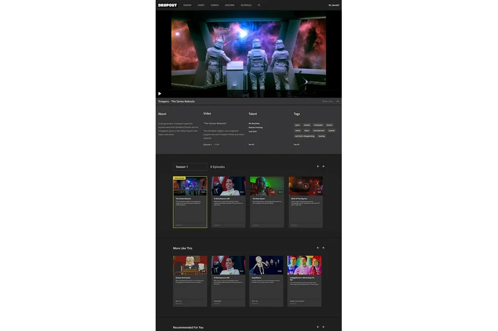Screen dimensions: 498x331
Task: Collapse the show details chevron
Action: [337, 101]
